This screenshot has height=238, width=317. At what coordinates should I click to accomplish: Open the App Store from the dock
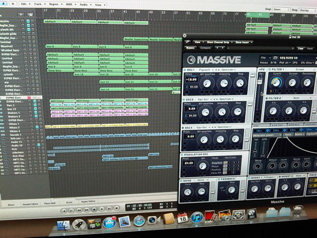109,223
